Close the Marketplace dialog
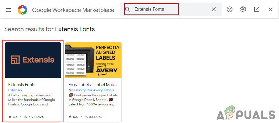Viewport: 279px width, 123px height. tap(270, 9)
